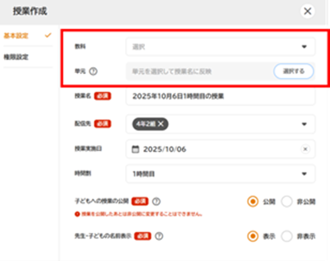Click help icon beside 先生-子どもの名前表示
The width and height of the screenshot is (330, 261).
159,236
